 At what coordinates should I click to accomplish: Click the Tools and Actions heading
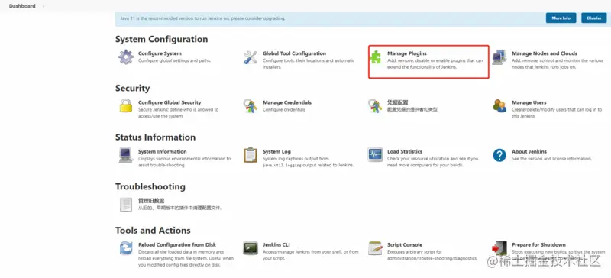153,231
